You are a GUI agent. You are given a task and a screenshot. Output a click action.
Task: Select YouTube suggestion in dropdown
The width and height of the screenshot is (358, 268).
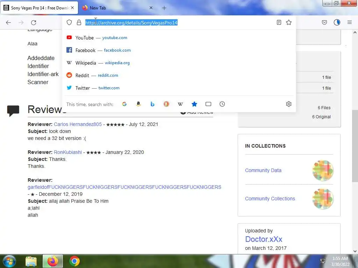pyautogui.click(x=179, y=38)
